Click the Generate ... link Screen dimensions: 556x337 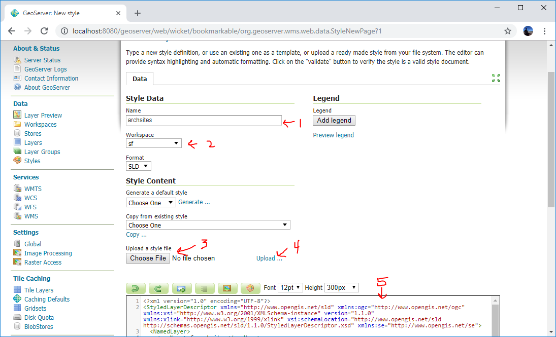click(x=194, y=202)
